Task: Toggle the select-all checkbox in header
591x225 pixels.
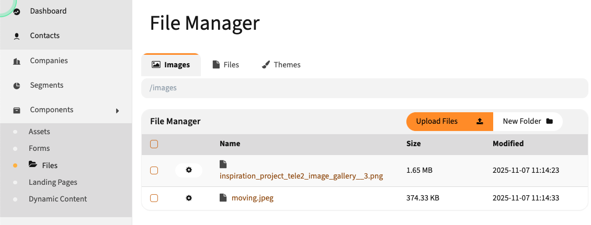Action: click(154, 144)
